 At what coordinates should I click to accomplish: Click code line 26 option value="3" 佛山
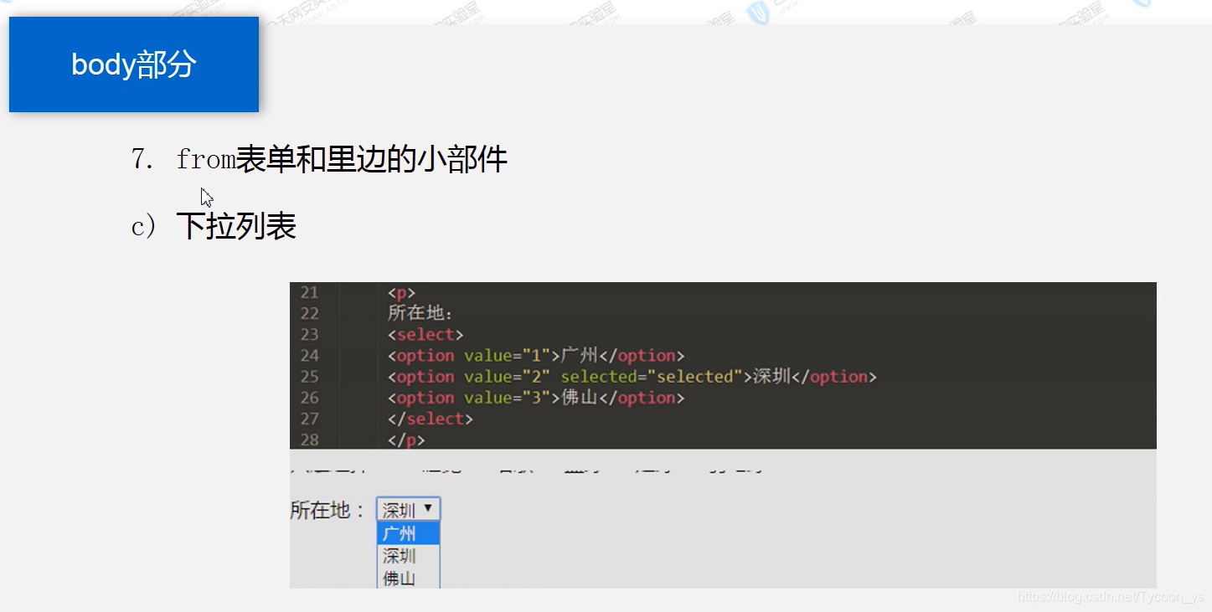coord(536,397)
